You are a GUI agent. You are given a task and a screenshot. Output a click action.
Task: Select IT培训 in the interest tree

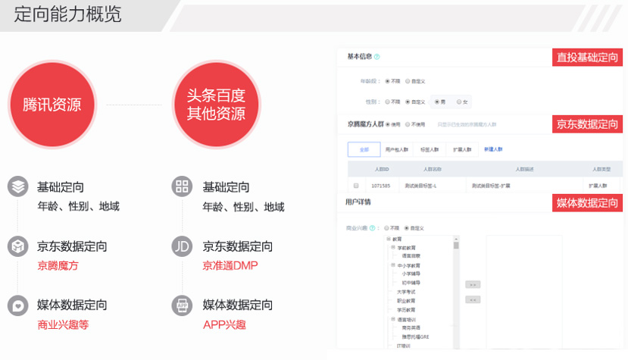[404, 346]
